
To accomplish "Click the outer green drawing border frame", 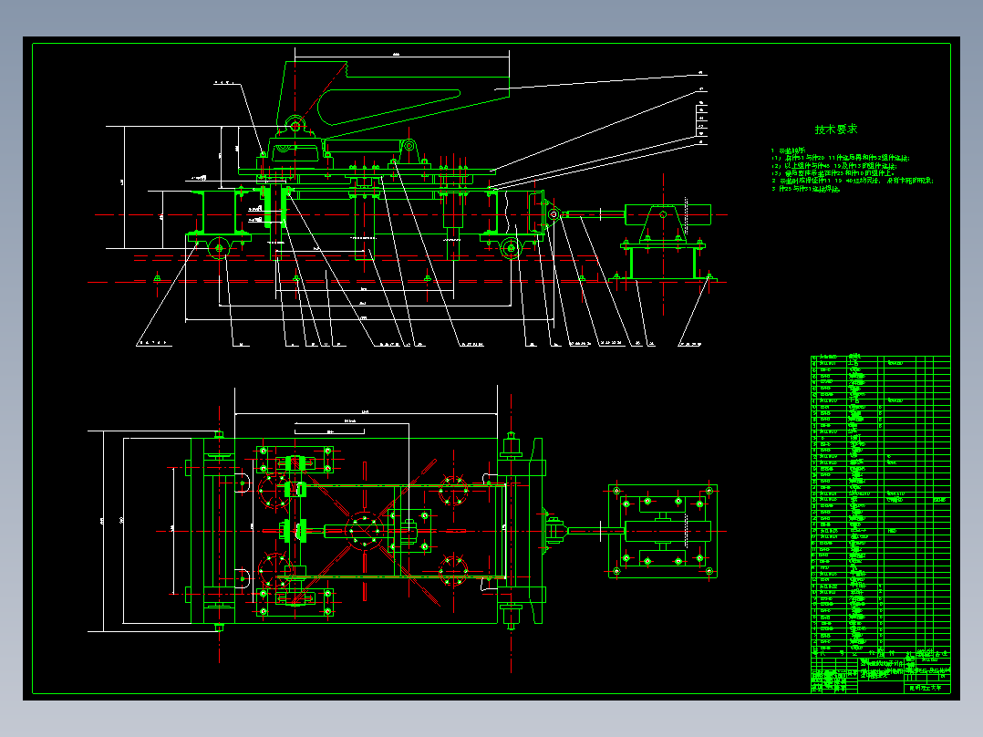I will pyautogui.click(x=491, y=368).
